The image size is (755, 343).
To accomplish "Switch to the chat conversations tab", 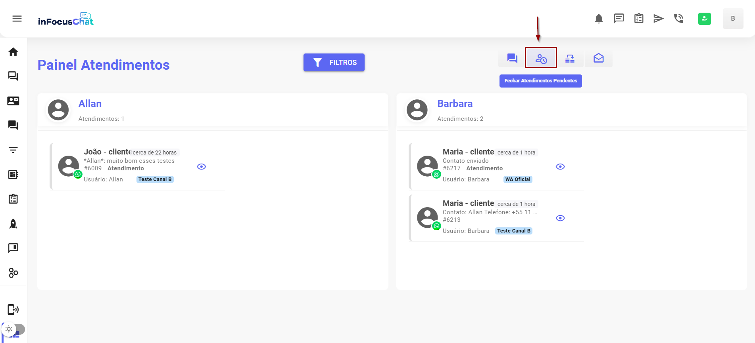I will click(512, 59).
